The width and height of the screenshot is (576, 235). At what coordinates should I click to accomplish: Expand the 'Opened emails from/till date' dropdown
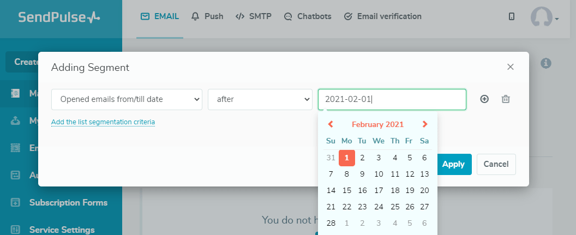point(127,99)
